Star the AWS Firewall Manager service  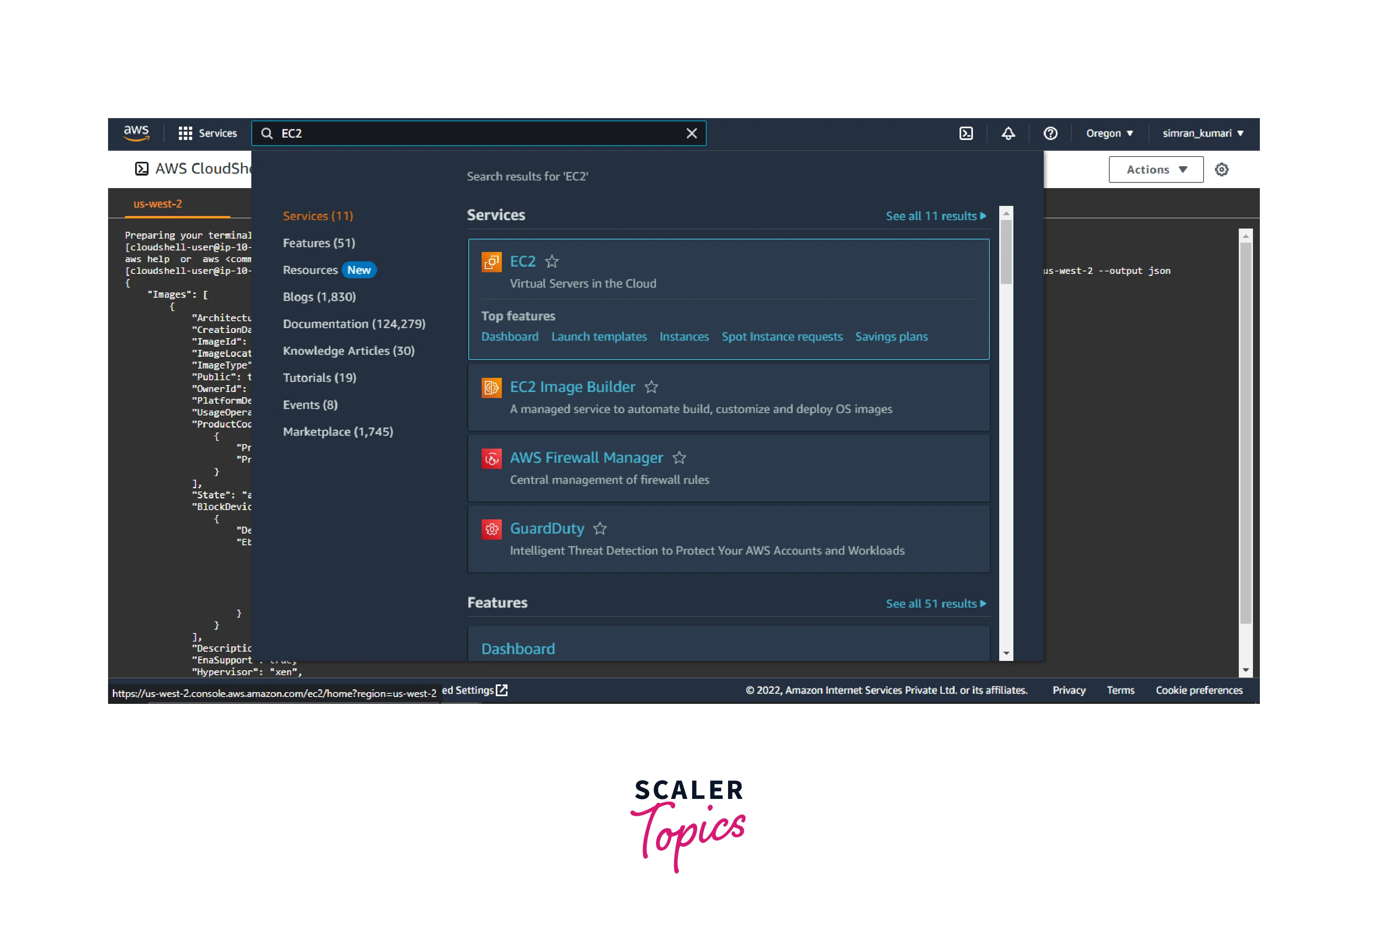click(679, 458)
